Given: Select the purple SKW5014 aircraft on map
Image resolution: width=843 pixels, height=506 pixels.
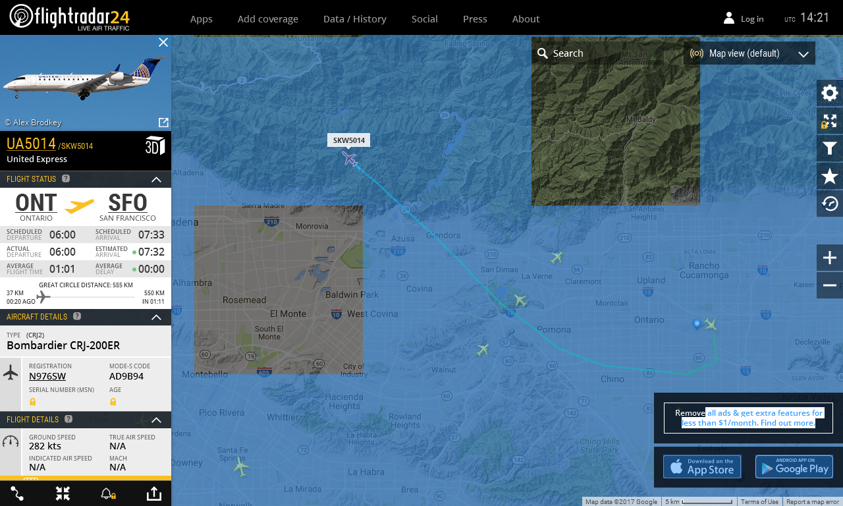Looking at the screenshot, I should click(x=349, y=159).
